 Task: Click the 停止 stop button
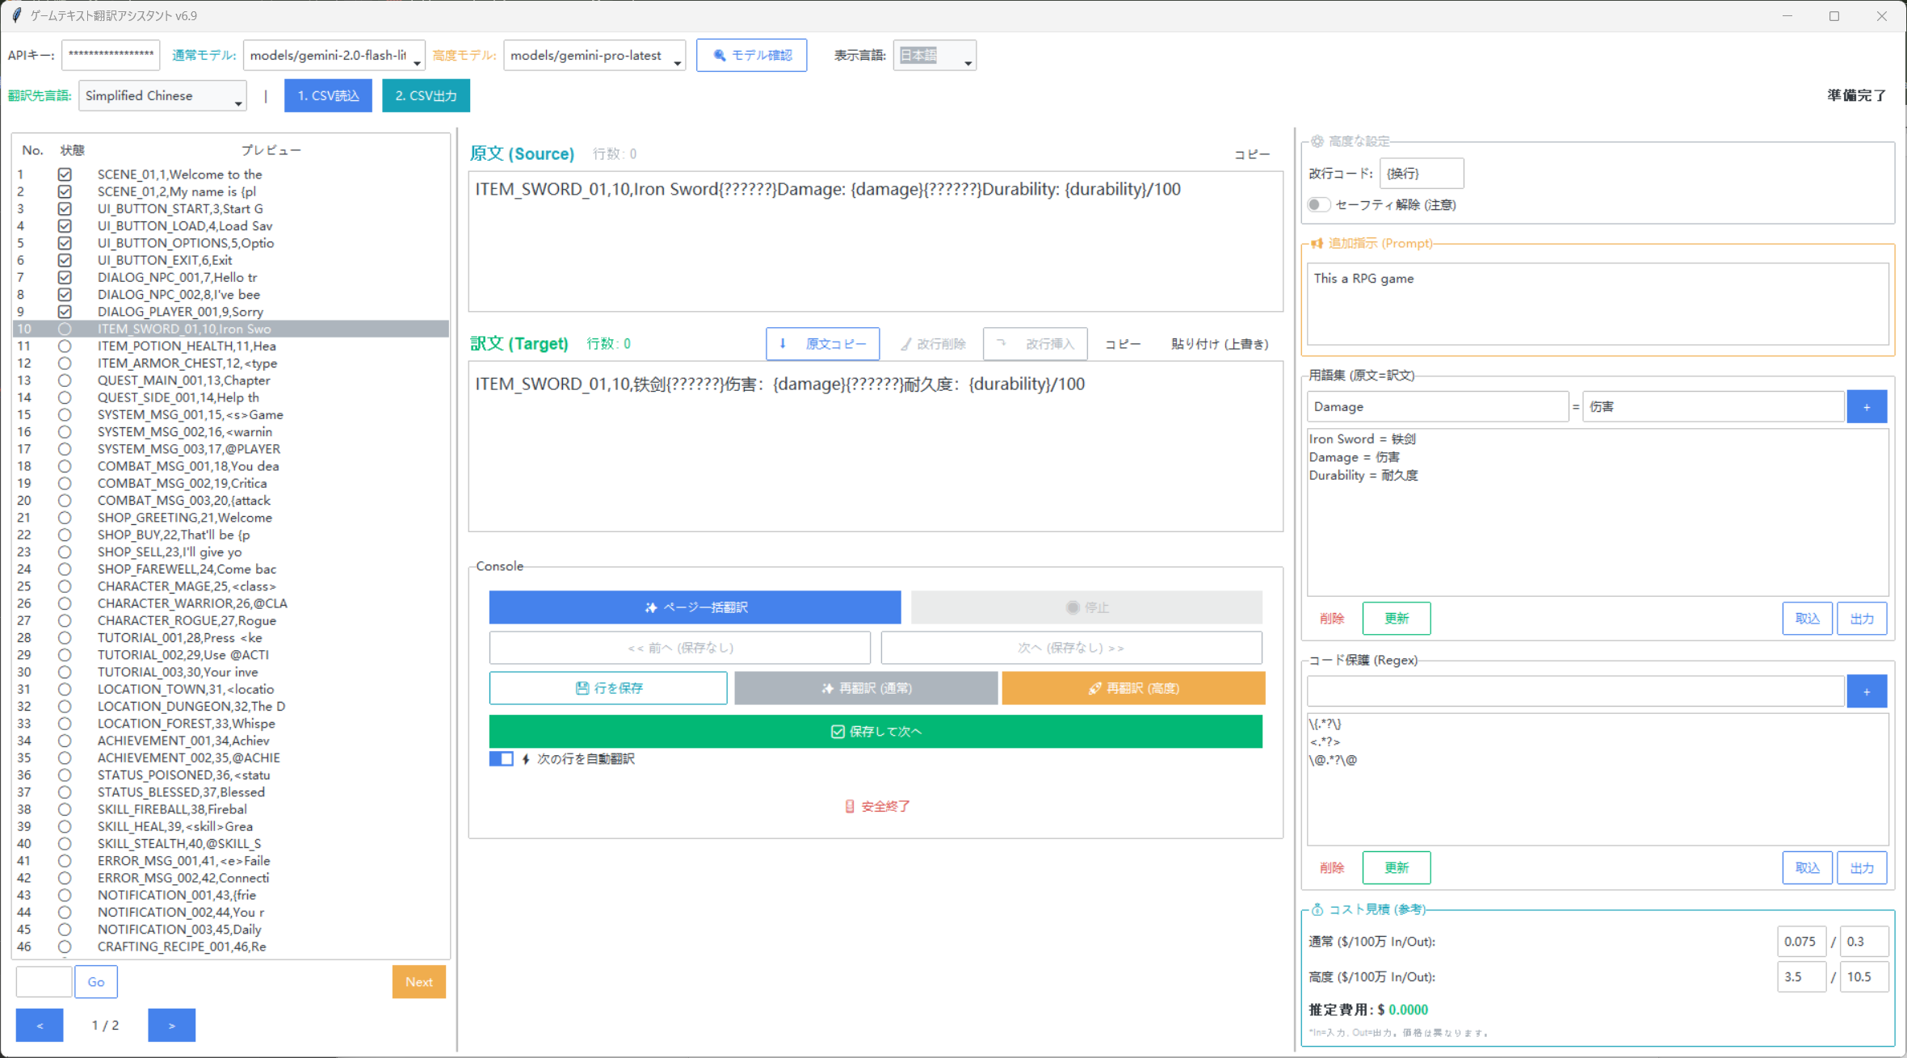[1086, 607]
